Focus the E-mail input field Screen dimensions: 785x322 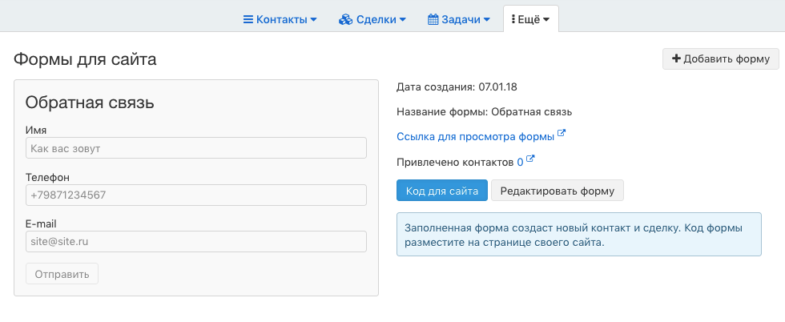pyautogui.click(x=196, y=241)
